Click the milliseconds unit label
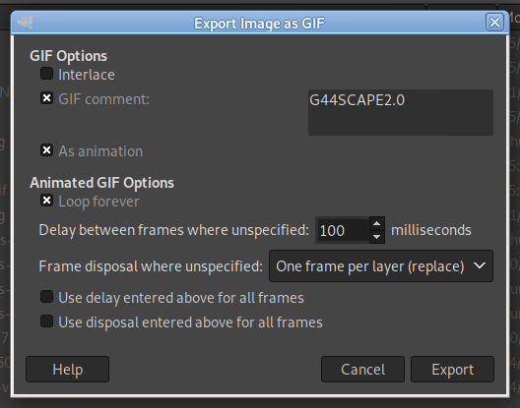Viewport: 520px width, 408px height. (x=431, y=230)
